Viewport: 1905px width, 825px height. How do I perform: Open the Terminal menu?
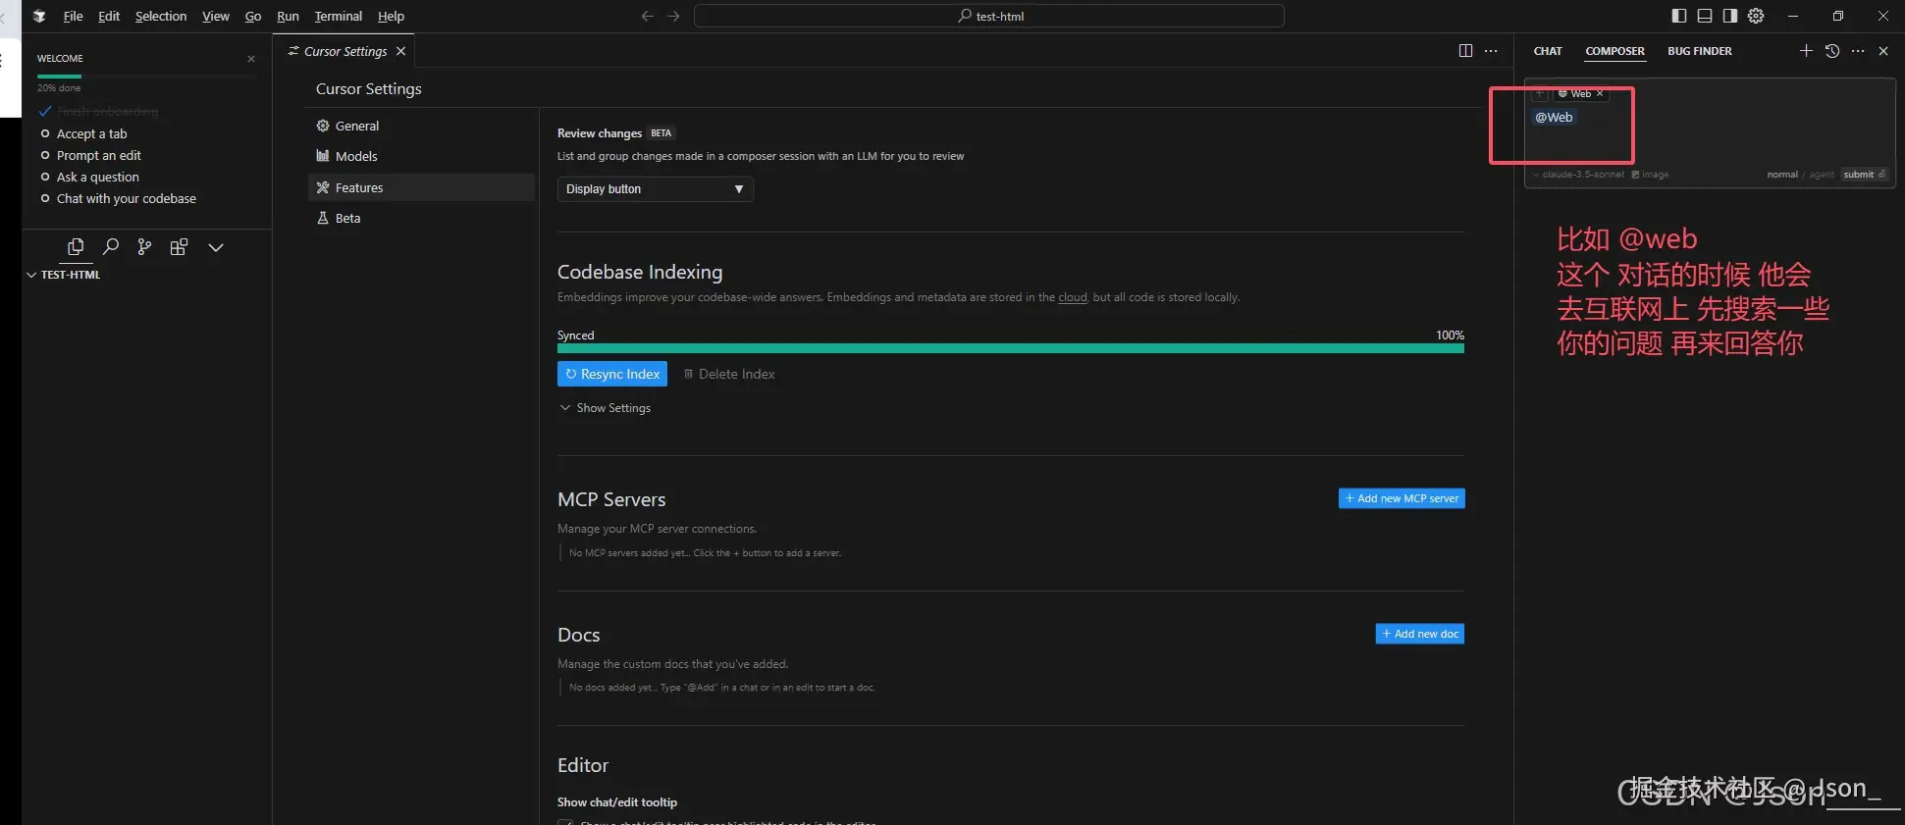(x=338, y=16)
